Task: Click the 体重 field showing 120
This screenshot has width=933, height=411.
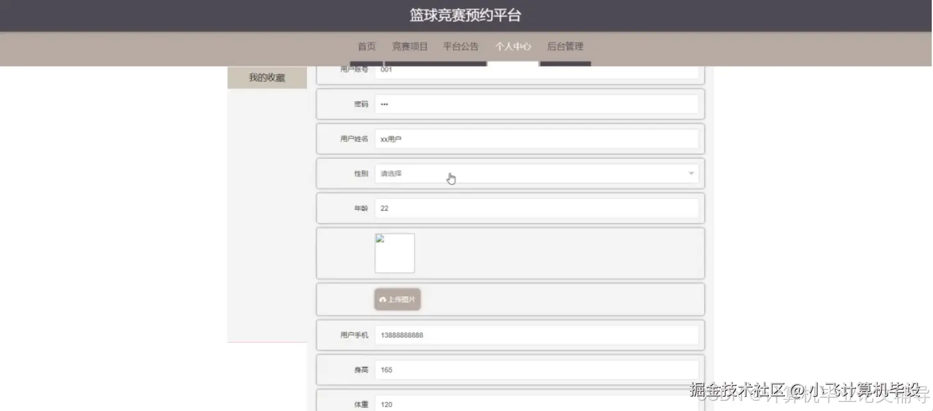Action: [x=536, y=405]
